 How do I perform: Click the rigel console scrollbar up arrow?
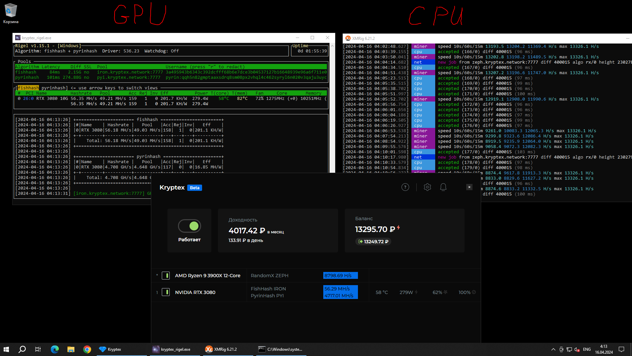(x=332, y=45)
